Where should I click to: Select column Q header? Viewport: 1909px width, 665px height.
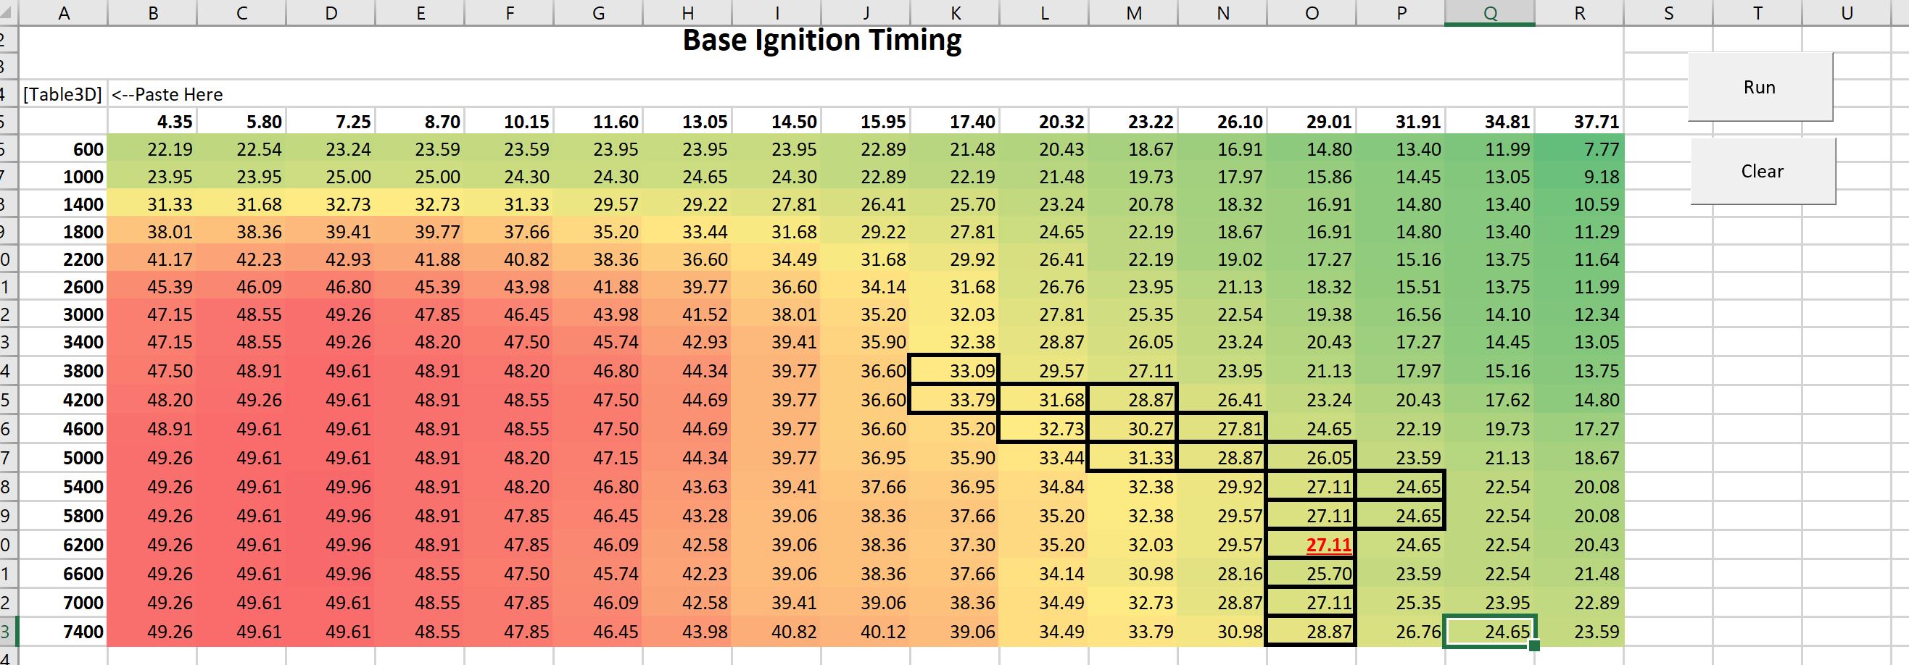tap(1489, 12)
